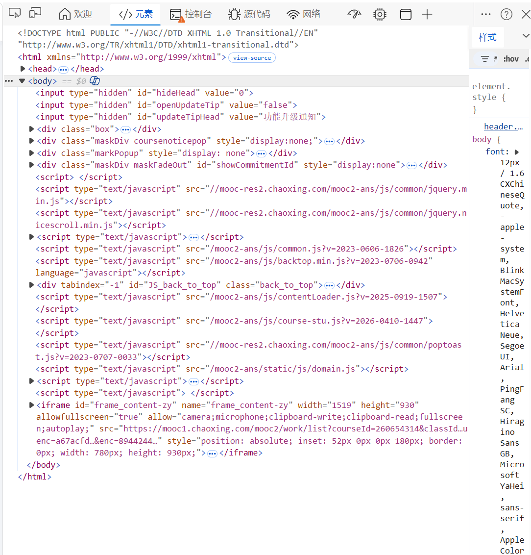
Task: Click the ellipsis badge in the head element
Action: coord(63,70)
